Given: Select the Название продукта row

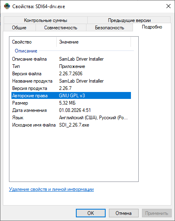Looking at the screenshot, I should pyautogui.click(x=71, y=81).
